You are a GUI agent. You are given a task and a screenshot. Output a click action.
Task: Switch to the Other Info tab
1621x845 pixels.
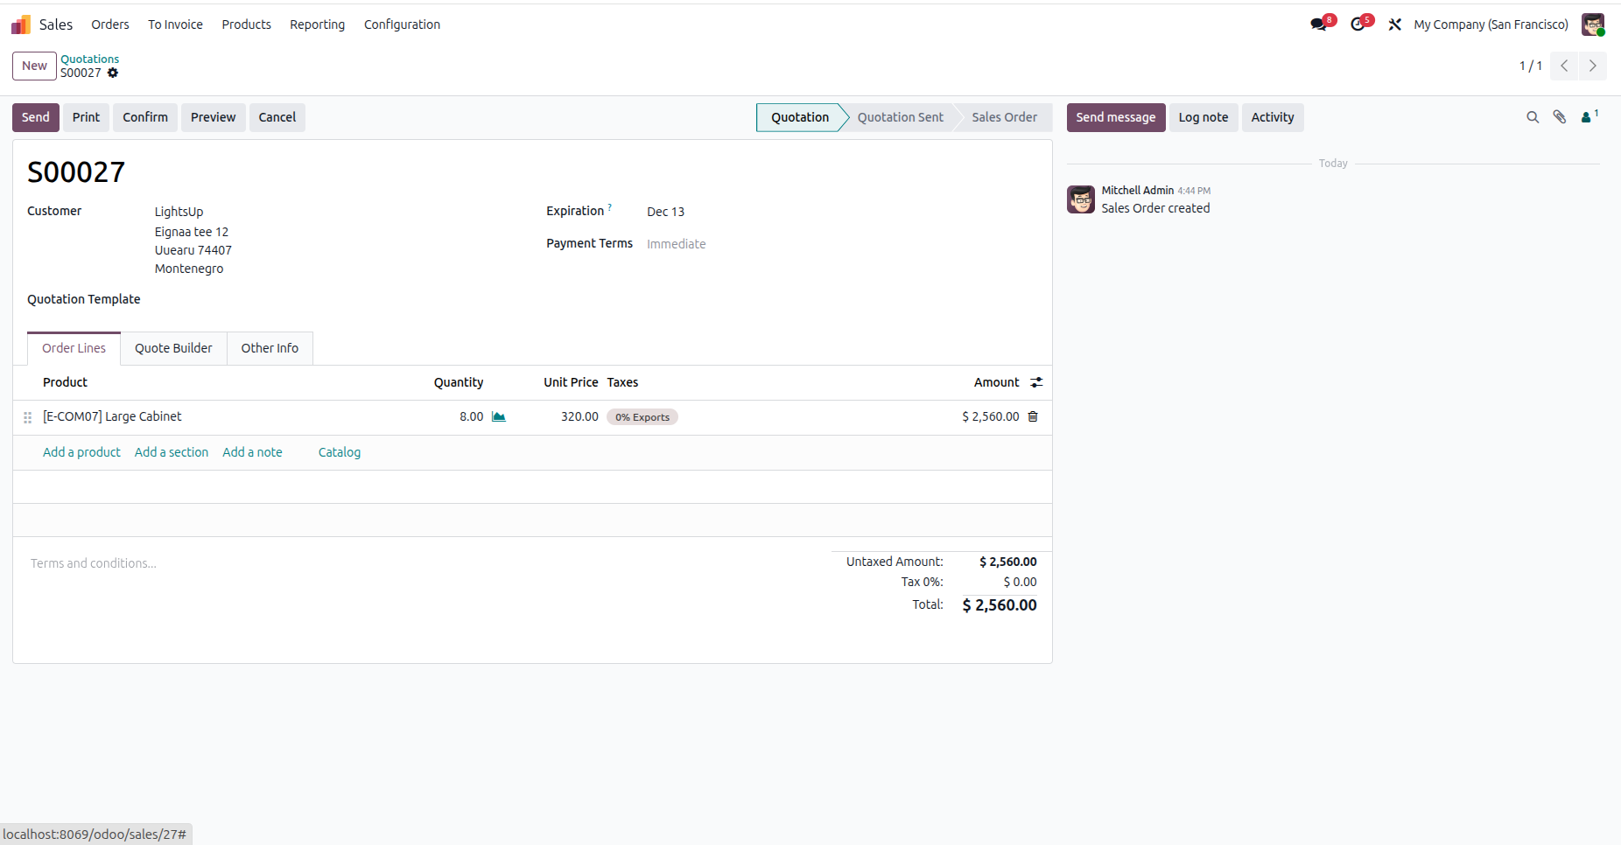[x=270, y=348]
